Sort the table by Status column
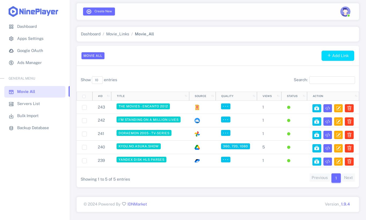This screenshot has height=220, width=366. point(294,96)
